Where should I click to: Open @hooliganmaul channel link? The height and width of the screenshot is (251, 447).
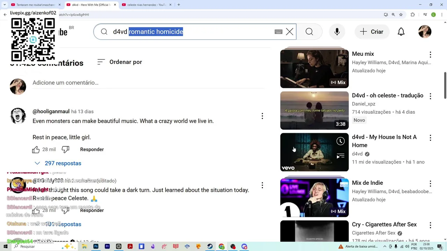tap(51, 112)
